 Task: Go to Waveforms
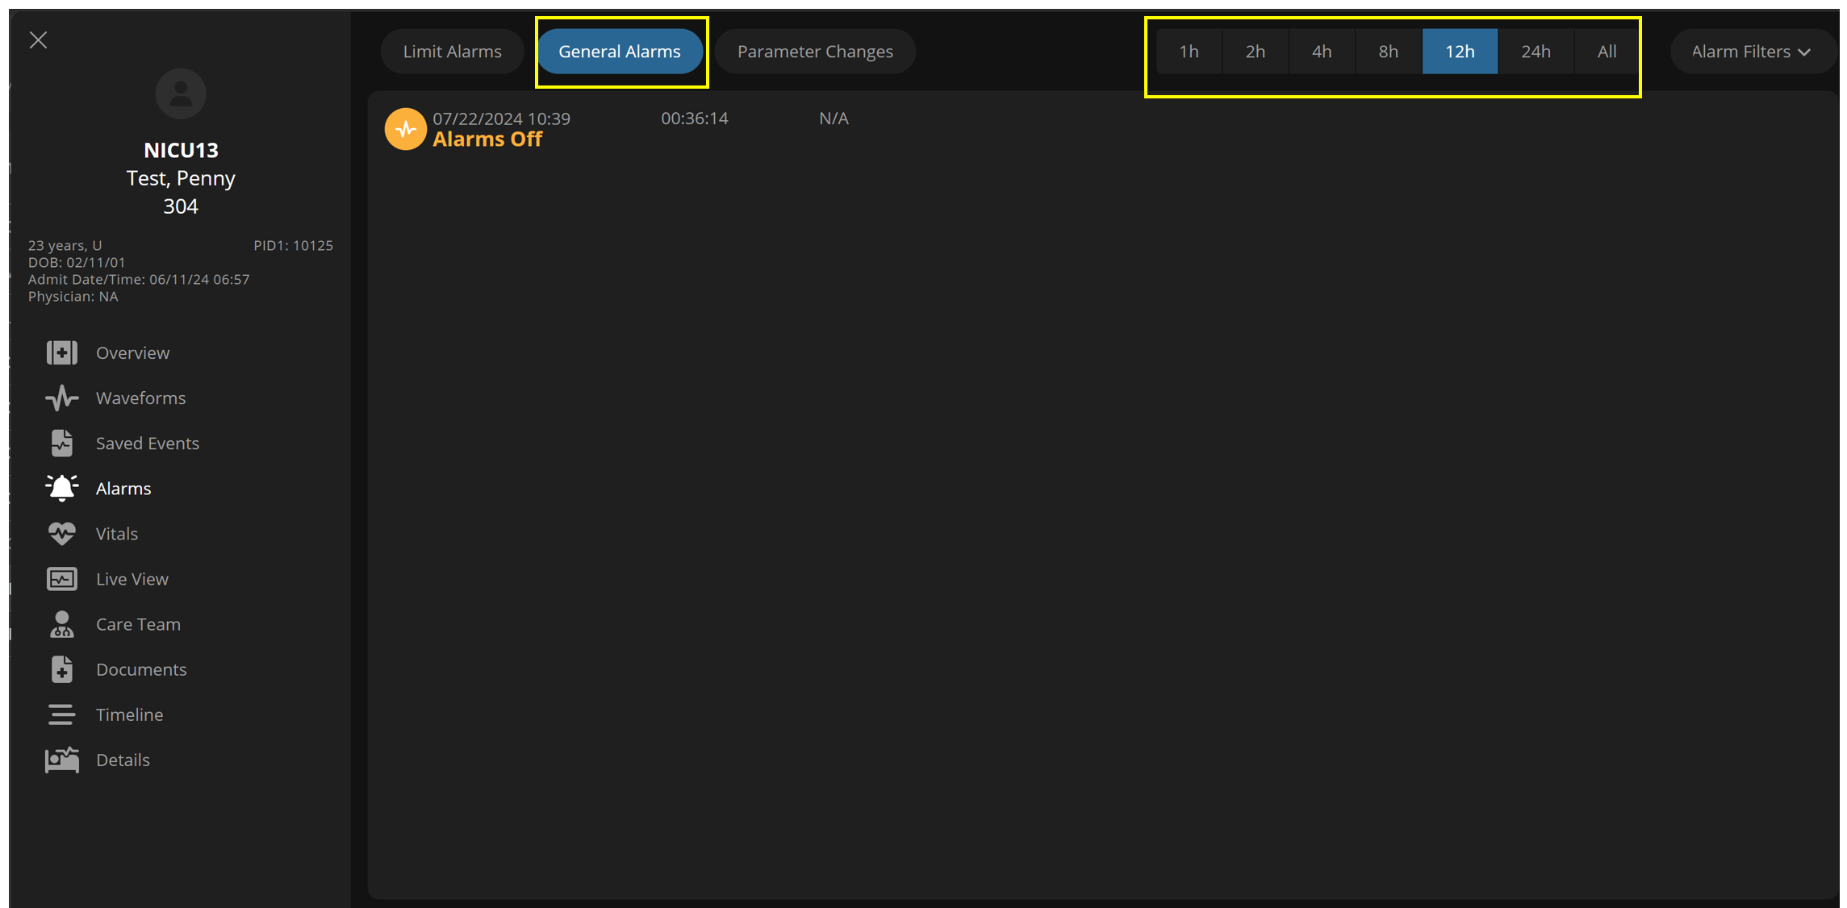(140, 398)
